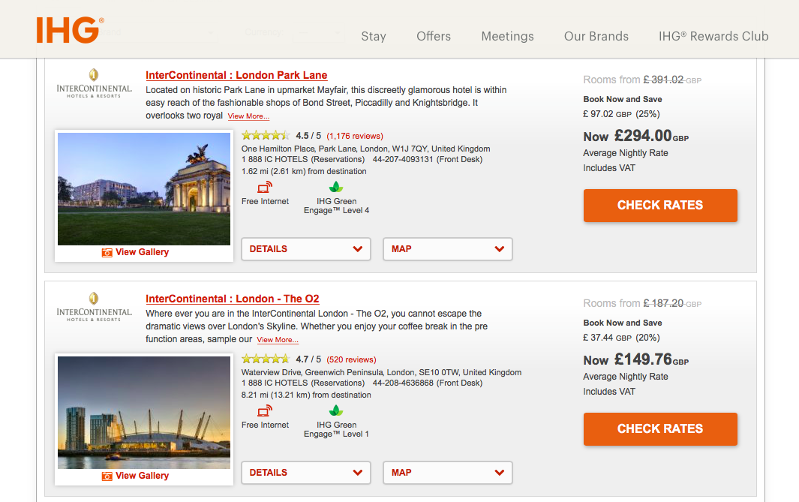Expand MAP for London - The O2

pos(448,473)
